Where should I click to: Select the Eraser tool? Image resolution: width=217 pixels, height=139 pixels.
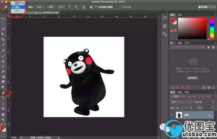(3, 72)
